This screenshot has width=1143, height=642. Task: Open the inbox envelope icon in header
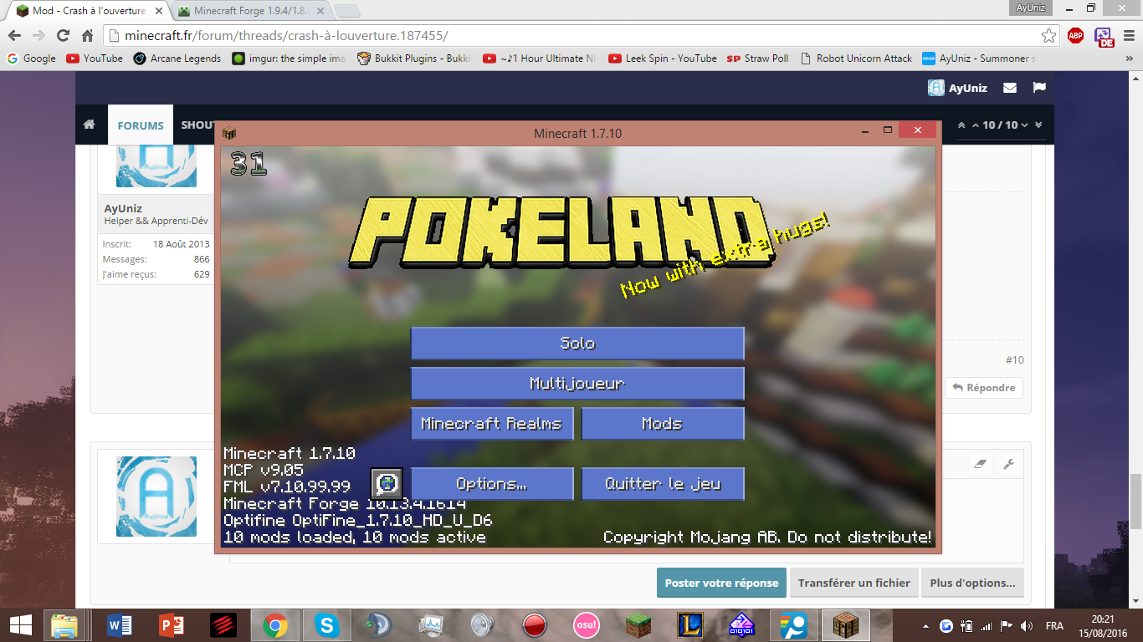pos(1010,88)
